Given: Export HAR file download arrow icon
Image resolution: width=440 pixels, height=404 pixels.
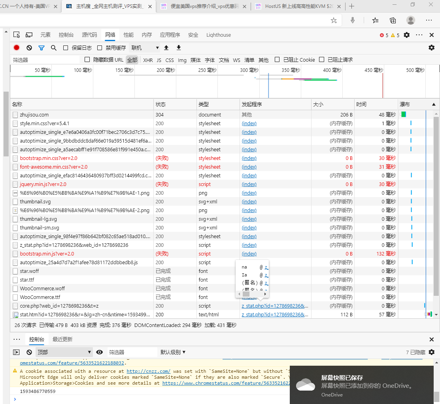Looking at the screenshot, I should pyautogui.click(x=179, y=48).
